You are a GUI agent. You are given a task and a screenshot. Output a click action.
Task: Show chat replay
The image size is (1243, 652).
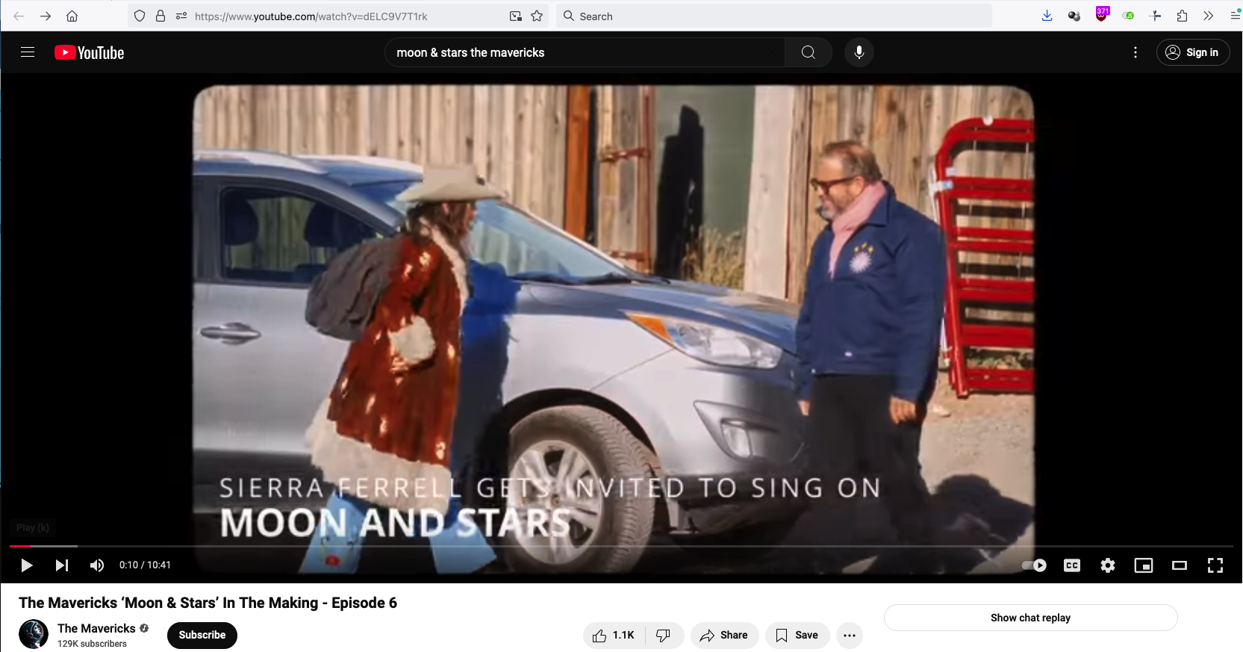point(1030,618)
